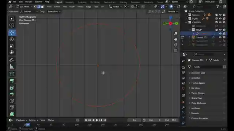Click the current frame number field

tap(134, 120)
